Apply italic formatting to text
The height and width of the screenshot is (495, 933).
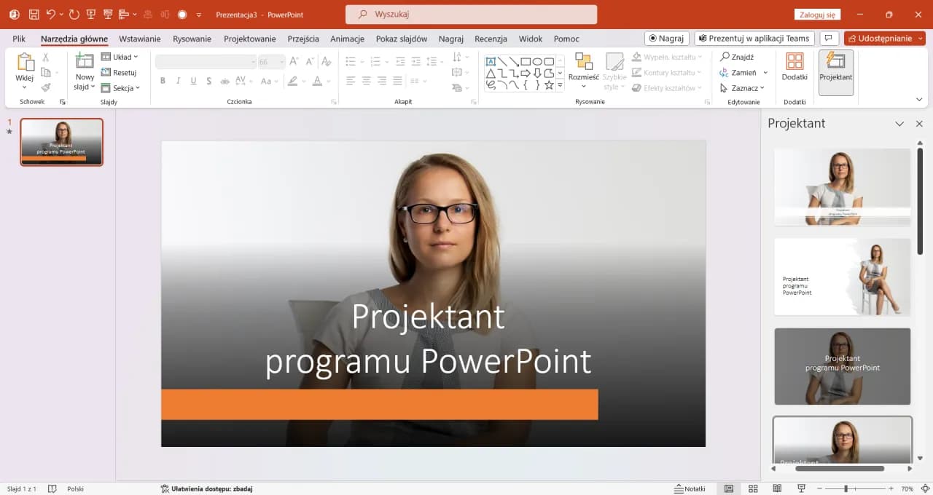pos(178,81)
